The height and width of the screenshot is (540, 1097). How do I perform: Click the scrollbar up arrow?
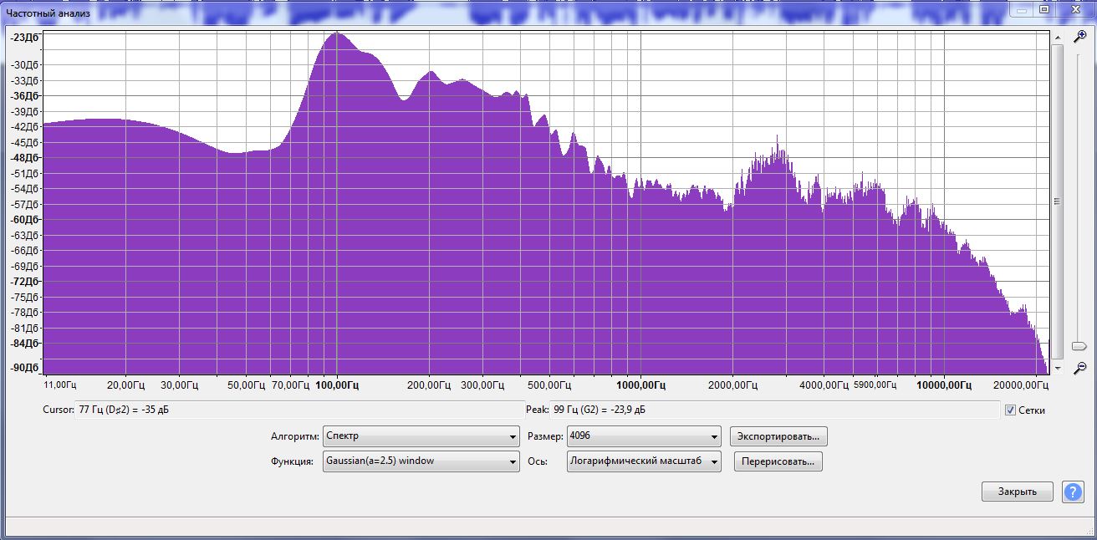1058,38
